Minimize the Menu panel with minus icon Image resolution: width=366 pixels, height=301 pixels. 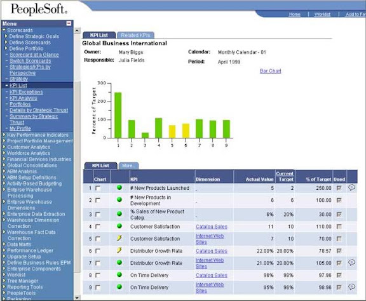click(x=69, y=23)
